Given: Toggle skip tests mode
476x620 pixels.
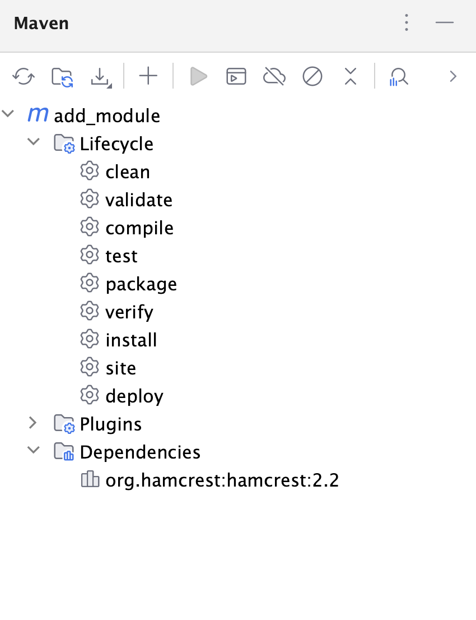Looking at the screenshot, I should click(x=312, y=77).
